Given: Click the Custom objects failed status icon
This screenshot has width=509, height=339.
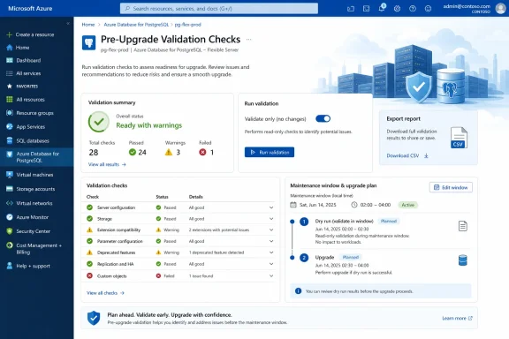Looking at the screenshot, I should click(158, 275).
